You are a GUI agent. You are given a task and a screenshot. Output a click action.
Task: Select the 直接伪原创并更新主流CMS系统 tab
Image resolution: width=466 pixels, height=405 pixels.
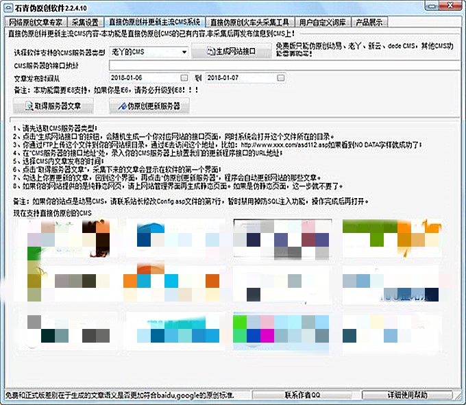(x=155, y=22)
